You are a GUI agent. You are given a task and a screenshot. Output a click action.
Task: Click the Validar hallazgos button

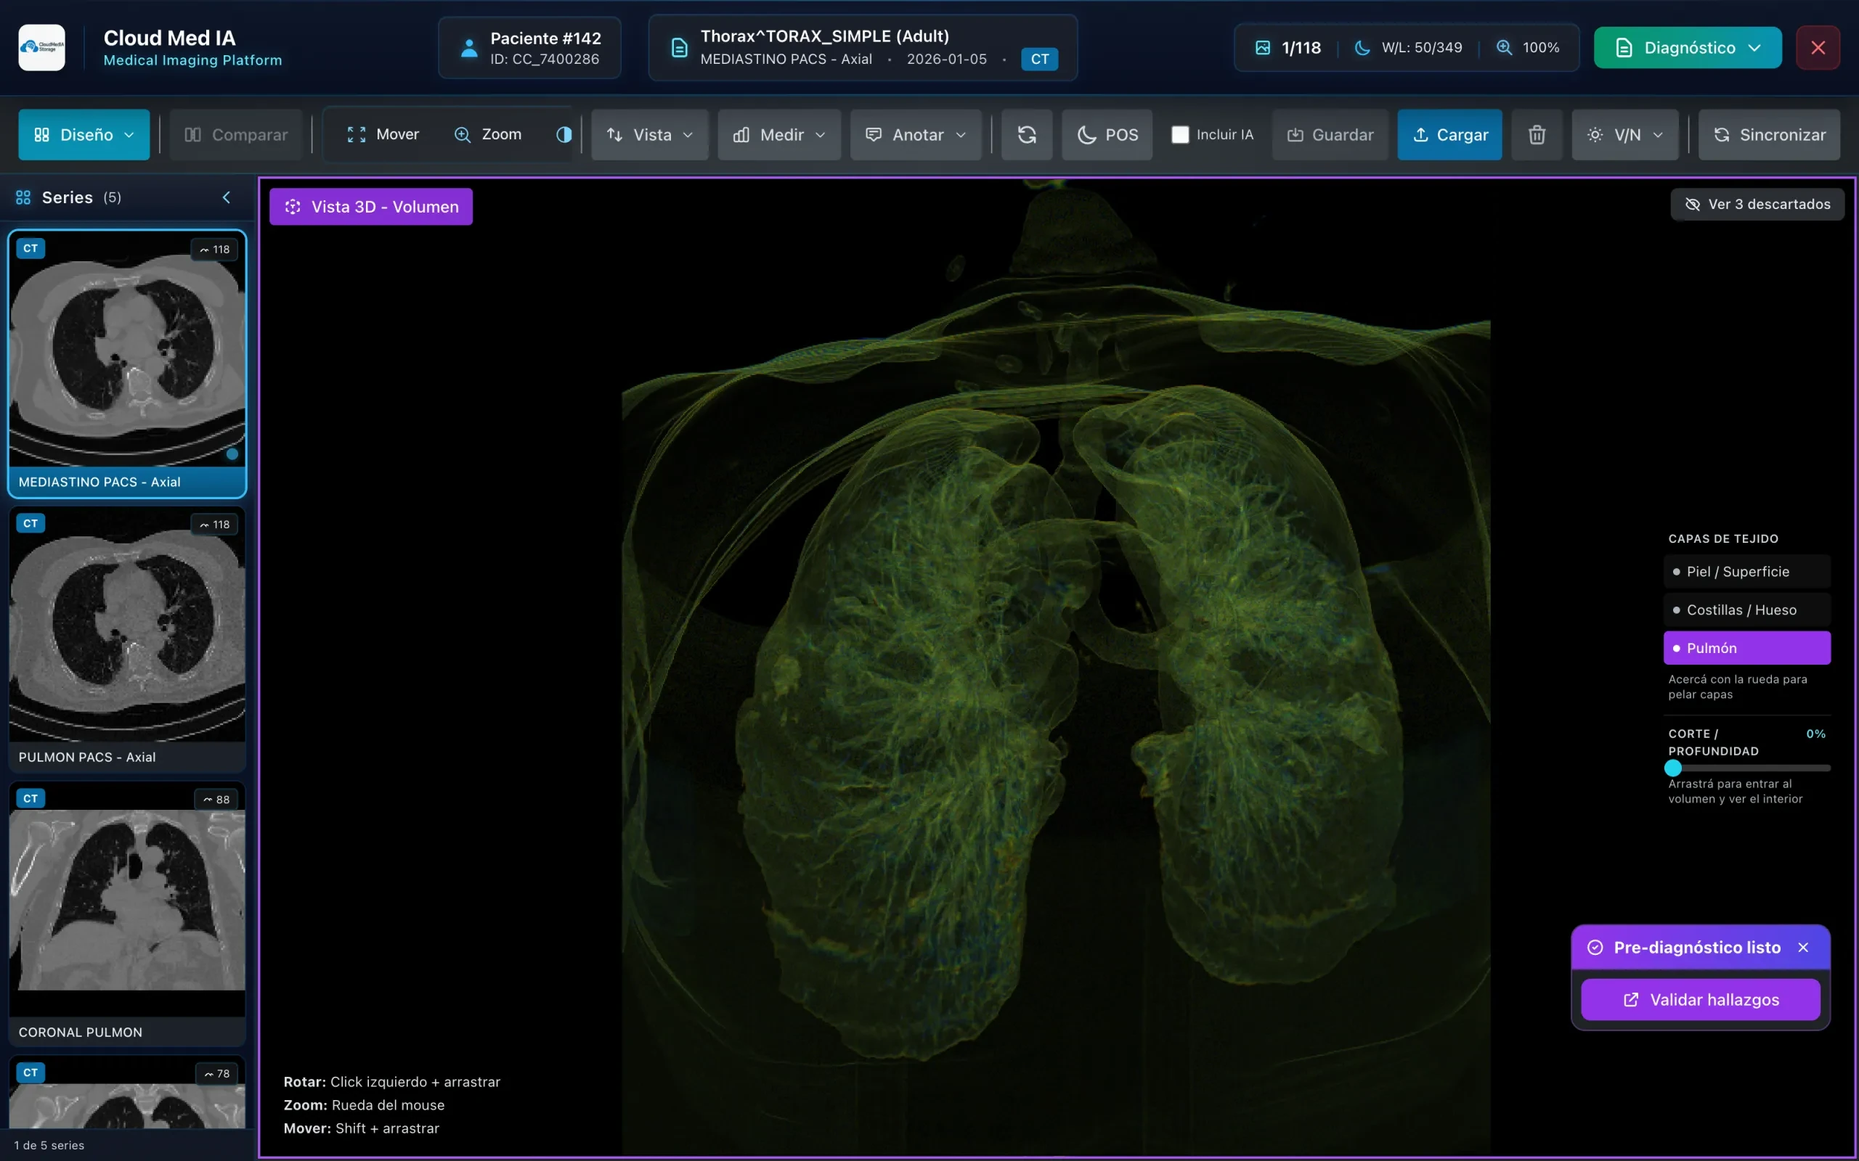(x=1700, y=1000)
